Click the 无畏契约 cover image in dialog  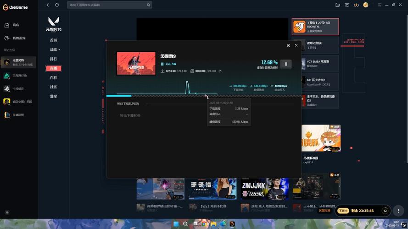tap(136, 64)
